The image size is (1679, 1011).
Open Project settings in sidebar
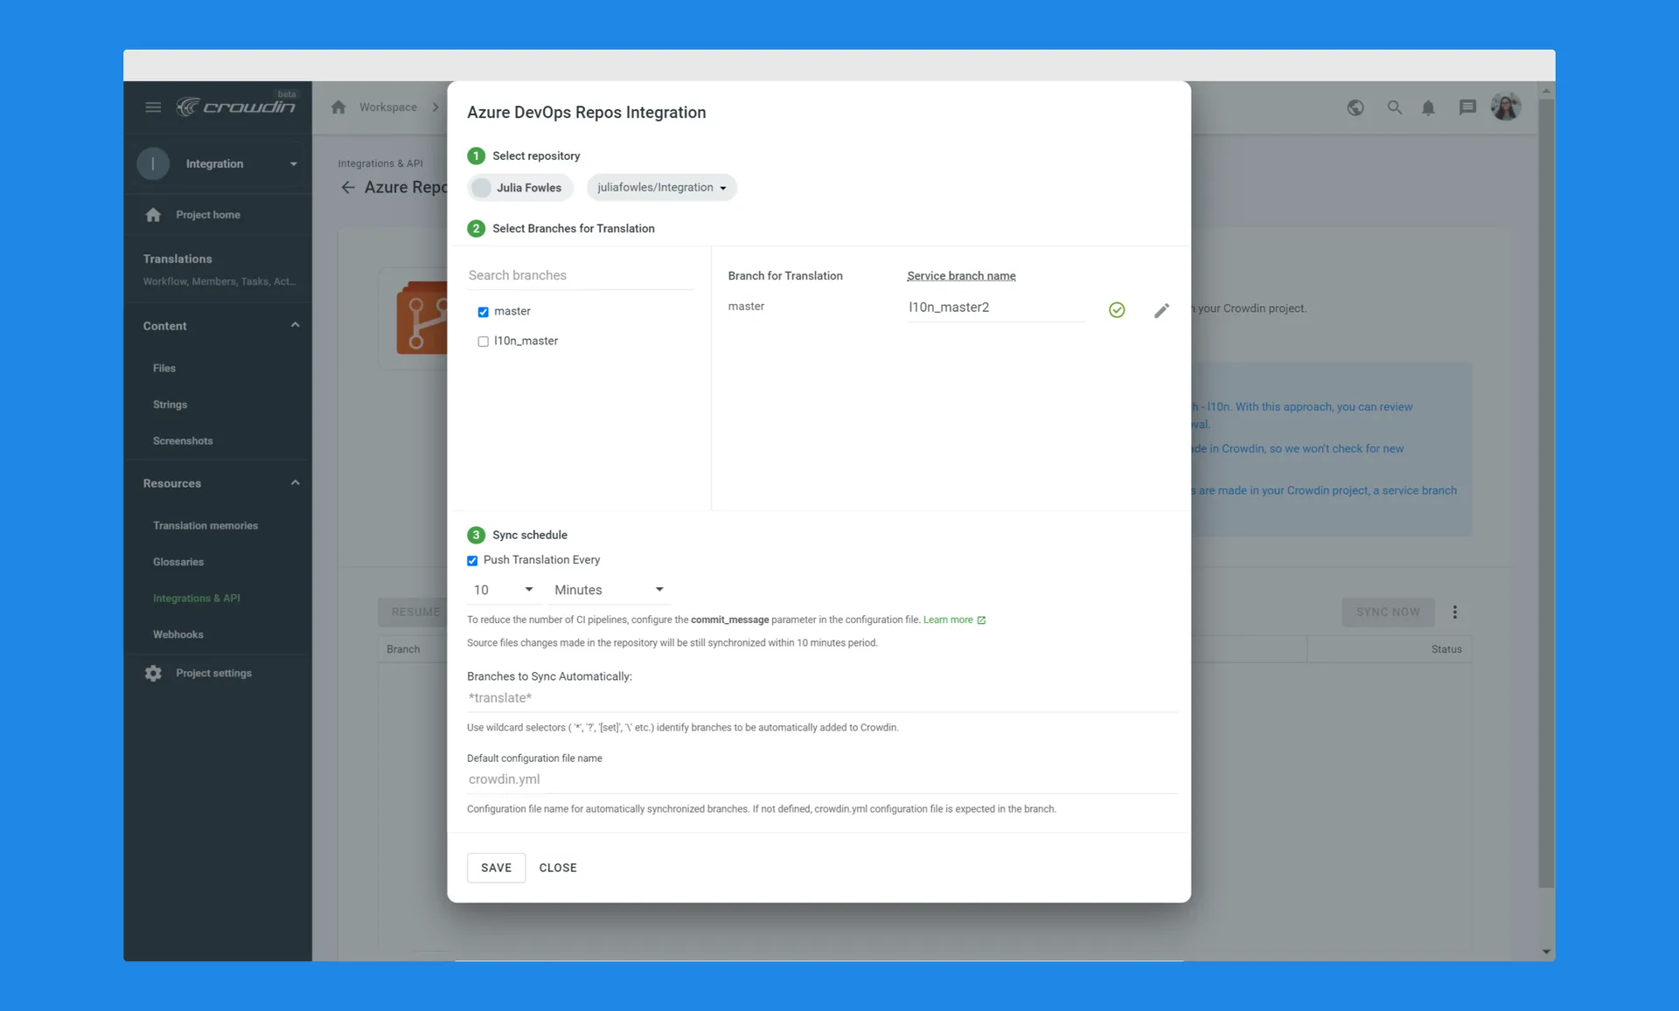(213, 673)
